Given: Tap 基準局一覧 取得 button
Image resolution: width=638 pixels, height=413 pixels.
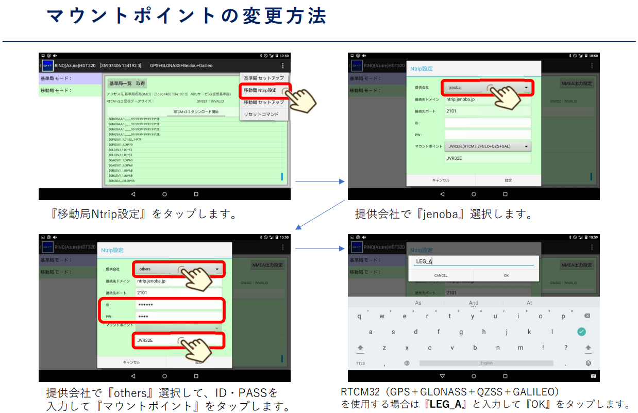Looking at the screenshot, I should [127, 83].
